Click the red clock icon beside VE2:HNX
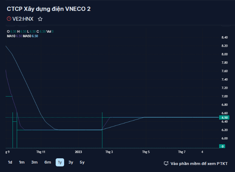The height and width of the screenshot is (172, 235). 9,19
